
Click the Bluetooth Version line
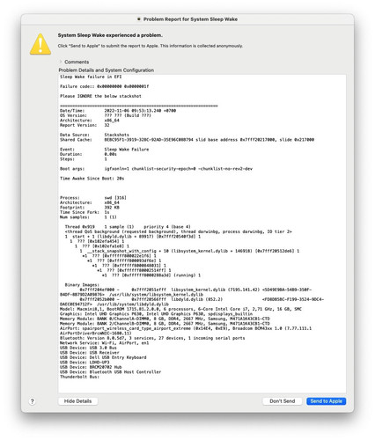coord(152,338)
